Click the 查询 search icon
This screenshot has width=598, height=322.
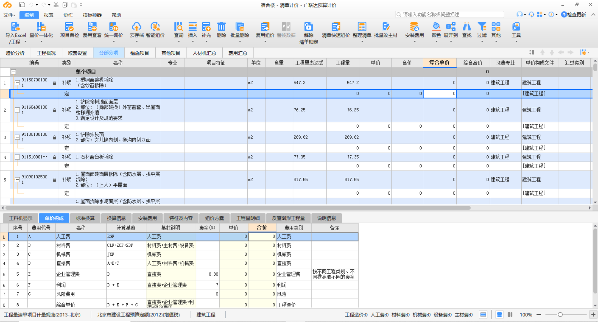(x=178, y=27)
